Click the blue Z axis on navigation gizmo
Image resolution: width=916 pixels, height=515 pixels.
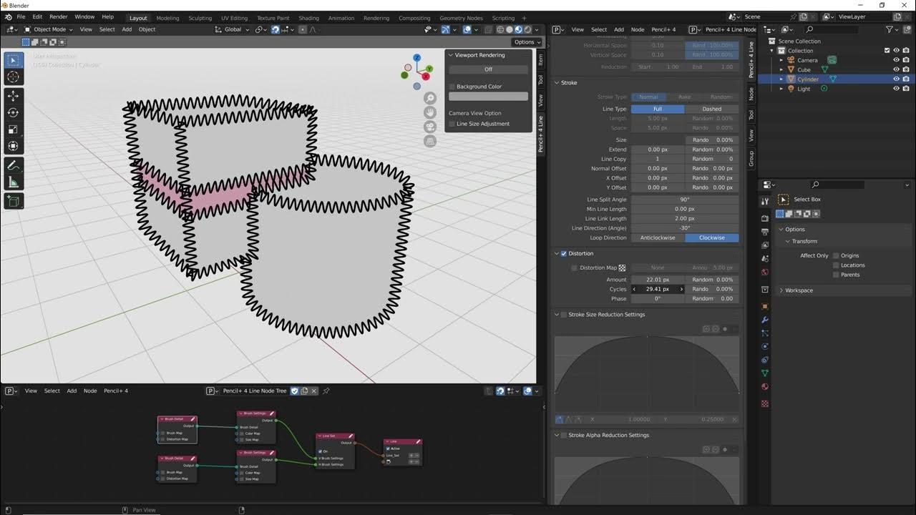(416, 58)
